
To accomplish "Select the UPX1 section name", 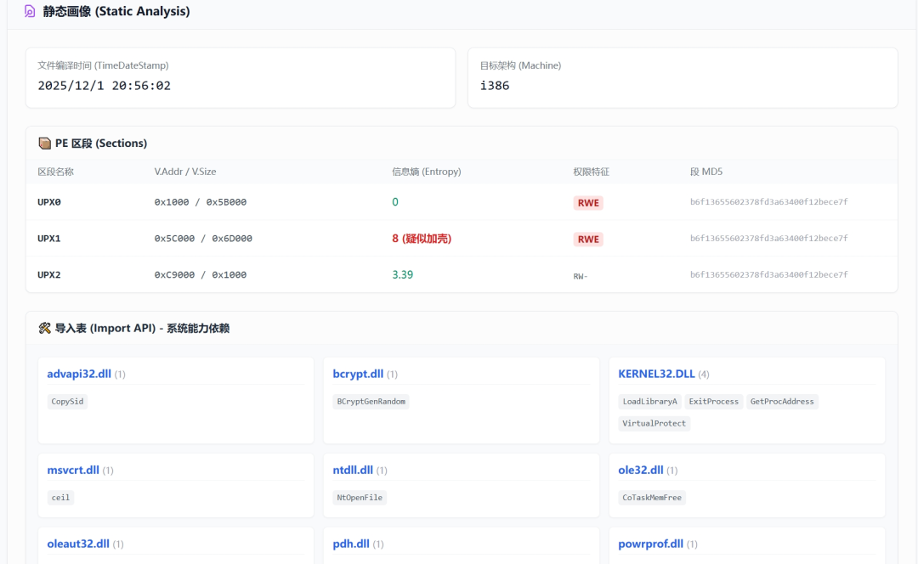I will tap(49, 238).
